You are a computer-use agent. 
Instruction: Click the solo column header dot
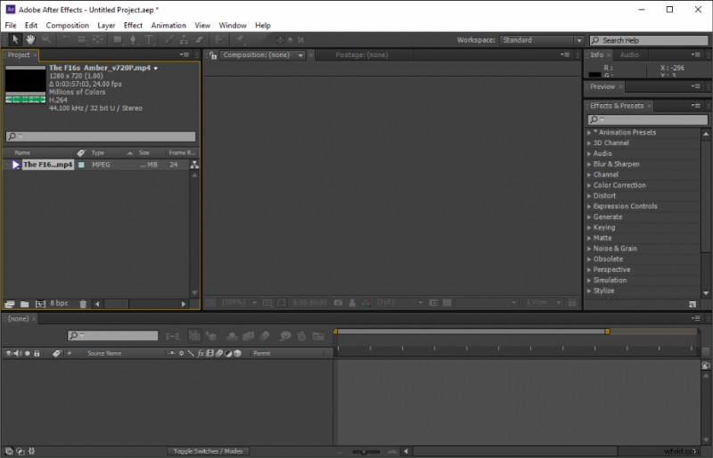click(x=28, y=354)
